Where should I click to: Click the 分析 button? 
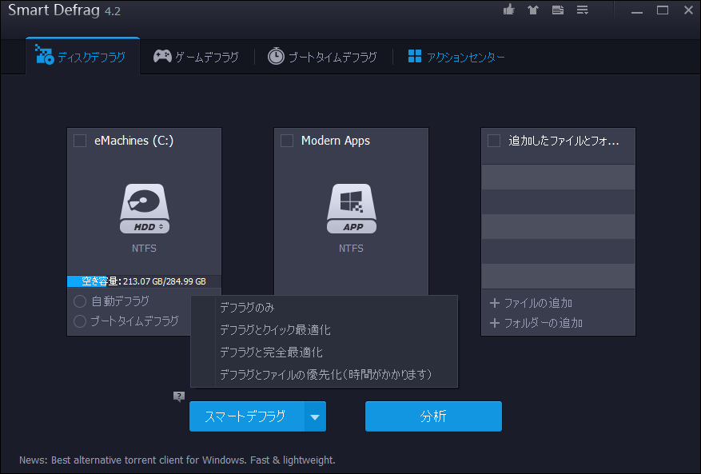(x=433, y=416)
